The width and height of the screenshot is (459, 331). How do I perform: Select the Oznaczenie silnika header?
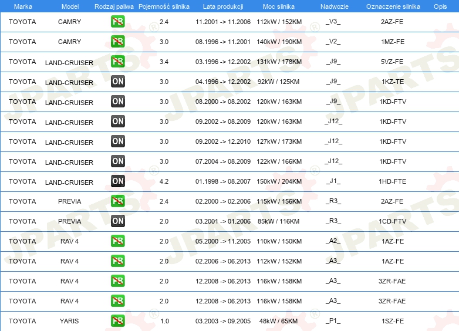(393, 6)
